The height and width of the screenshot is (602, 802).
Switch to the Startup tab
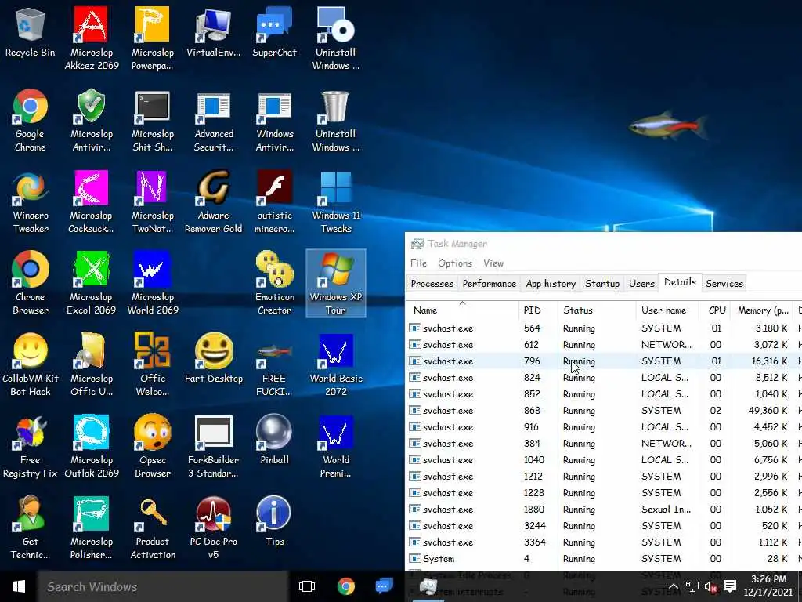(x=602, y=284)
